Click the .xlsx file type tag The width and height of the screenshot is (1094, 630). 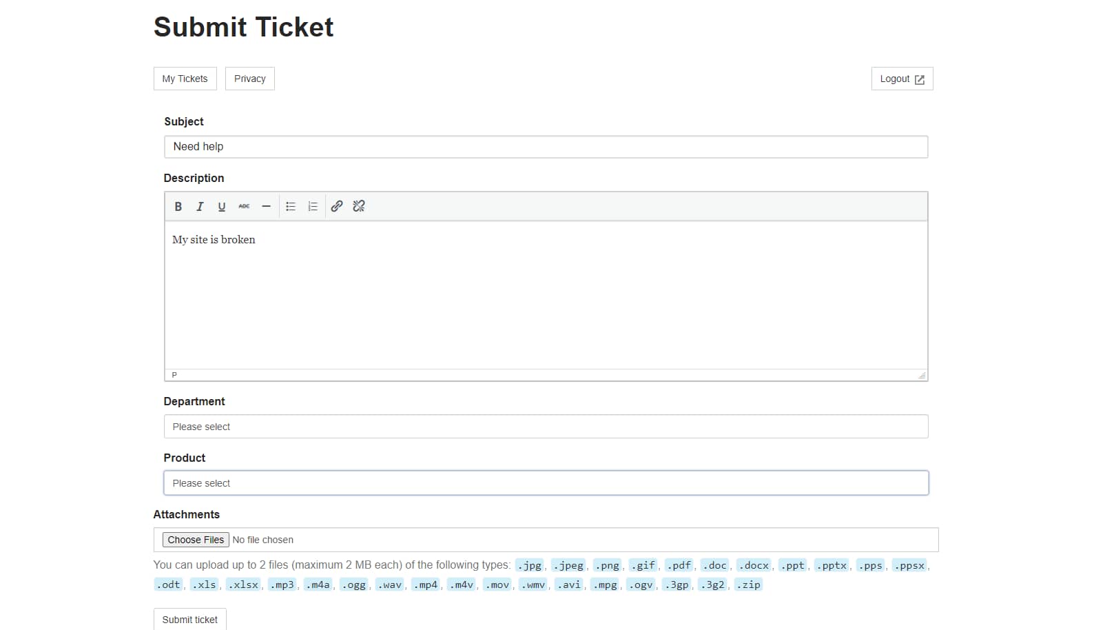(x=244, y=585)
